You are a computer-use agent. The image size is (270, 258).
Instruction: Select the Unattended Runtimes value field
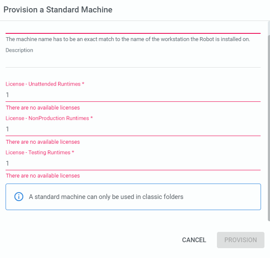tap(133, 95)
